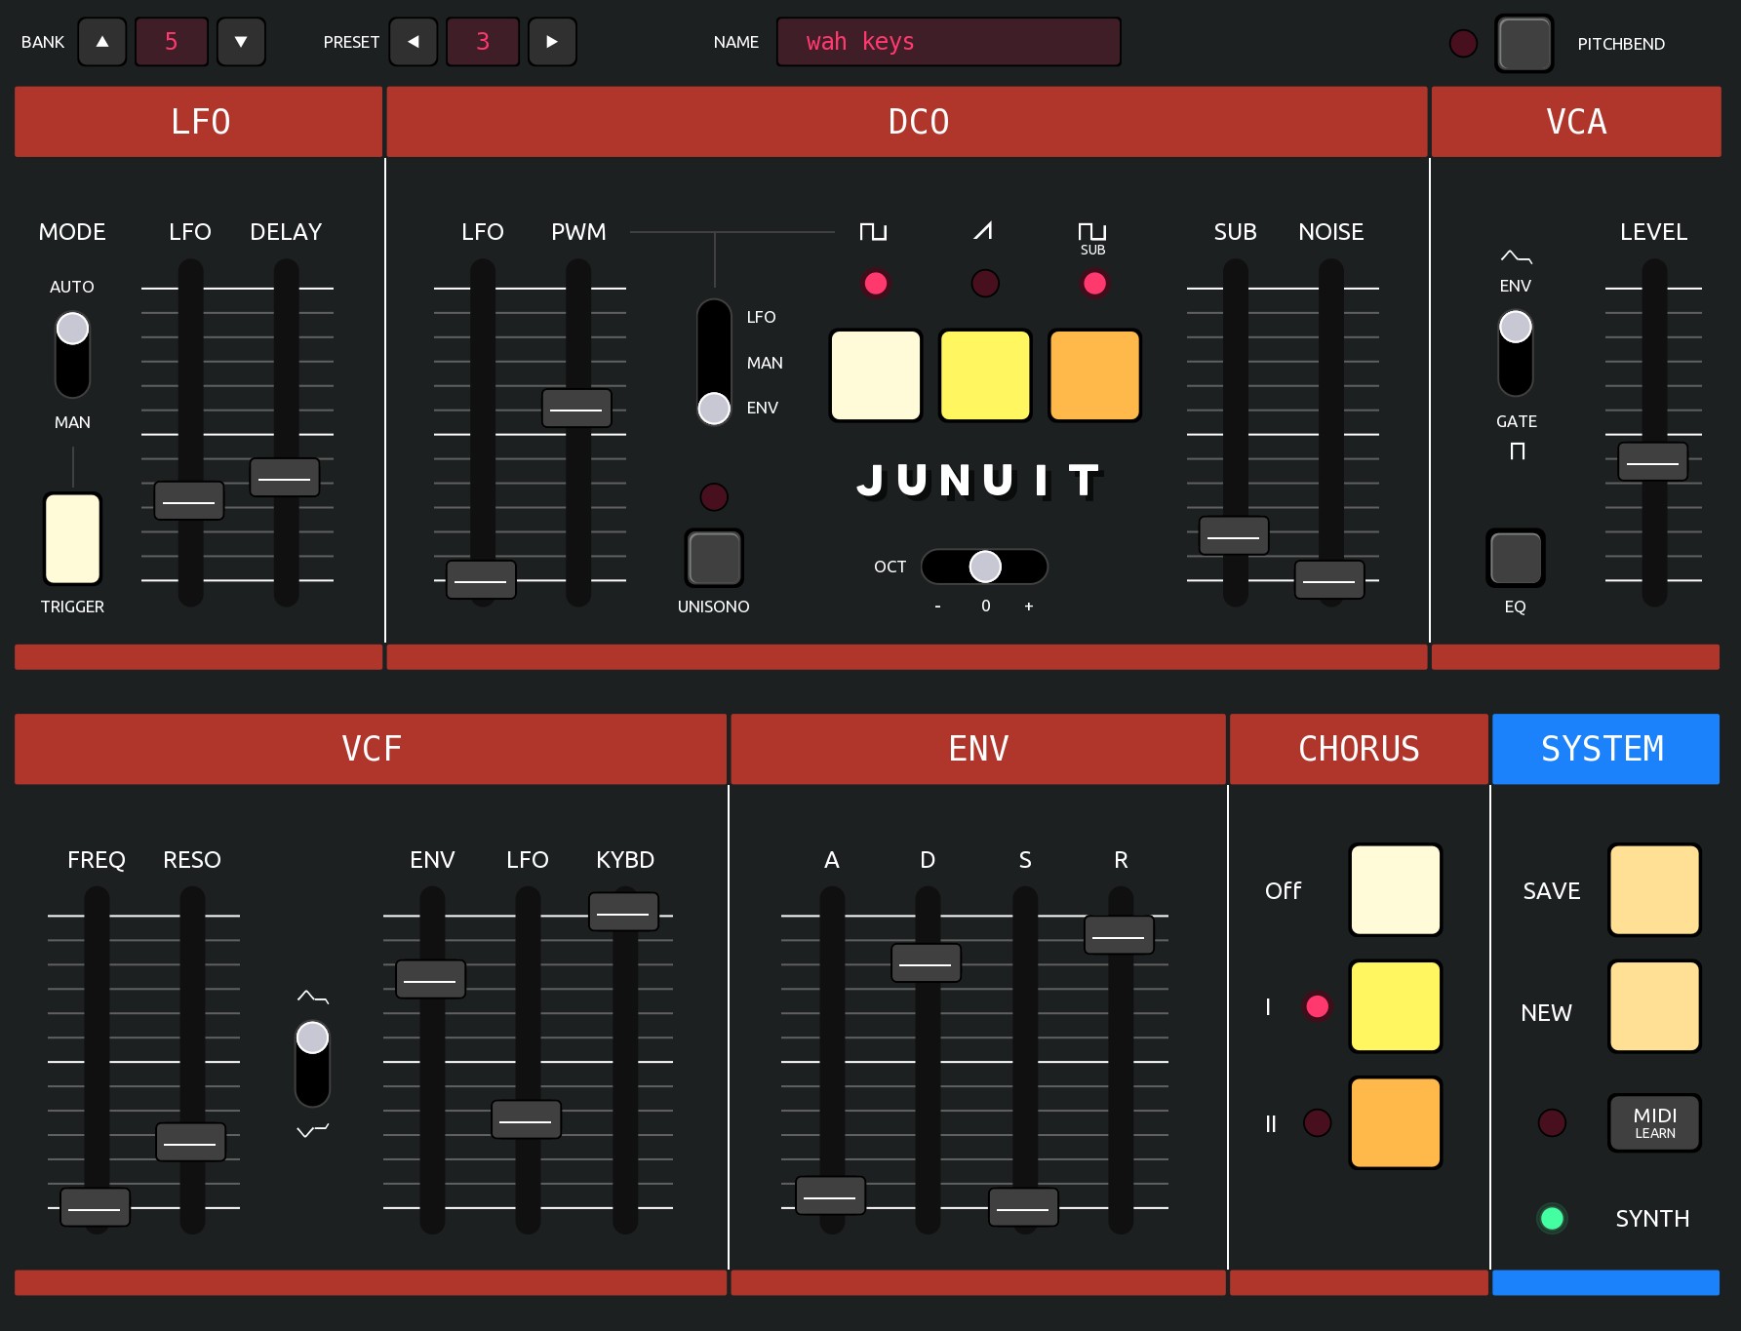Go to next preset with the right arrow
The height and width of the screenshot is (1331, 1741).
click(552, 42)
